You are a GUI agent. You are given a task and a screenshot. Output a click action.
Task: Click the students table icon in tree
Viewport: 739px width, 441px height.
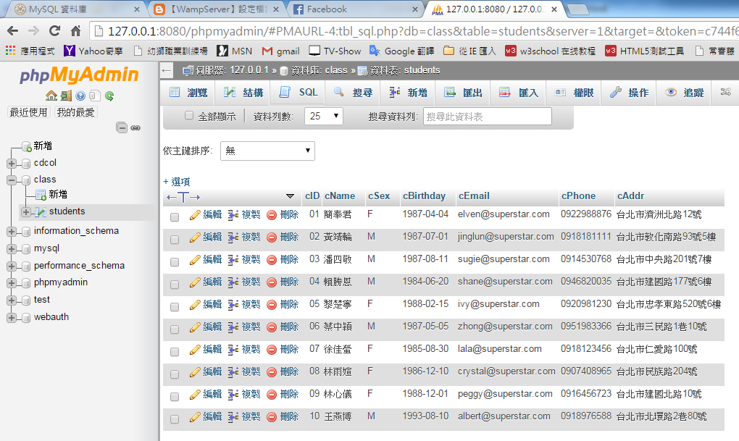click(41, 212)
